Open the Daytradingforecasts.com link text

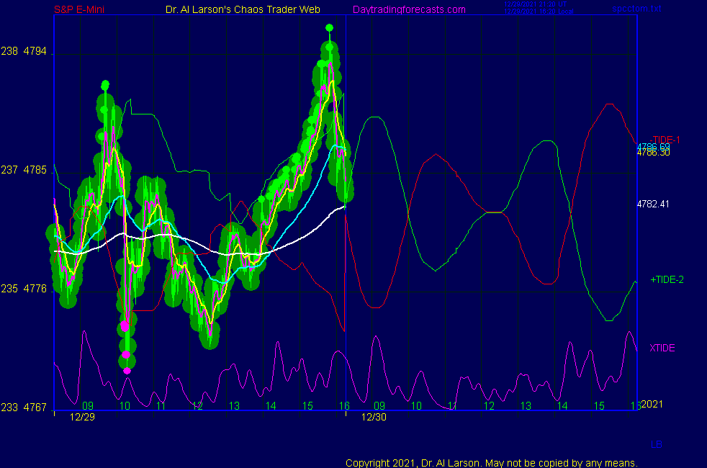coord(409,9)
